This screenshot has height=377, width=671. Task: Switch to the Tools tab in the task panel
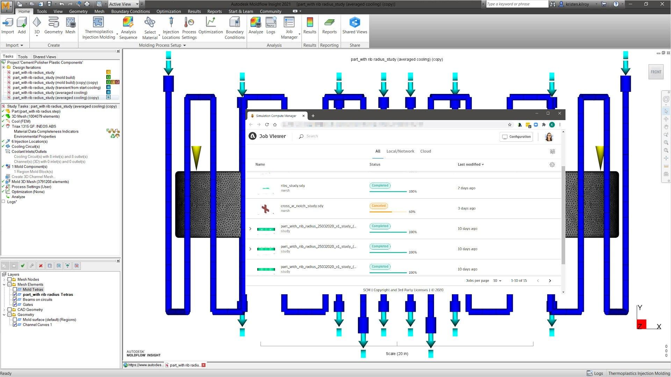click(x=23, y=57)
